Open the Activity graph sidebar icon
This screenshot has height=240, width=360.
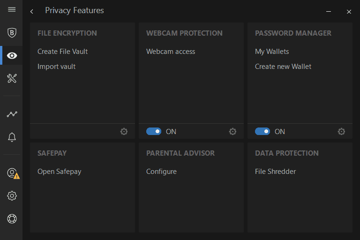point(12,114)
